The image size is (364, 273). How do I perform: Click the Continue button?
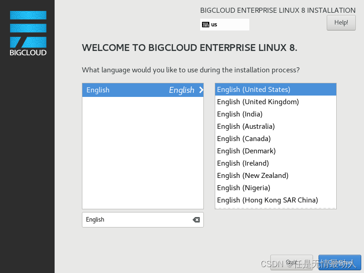click(x=339, y=263)
